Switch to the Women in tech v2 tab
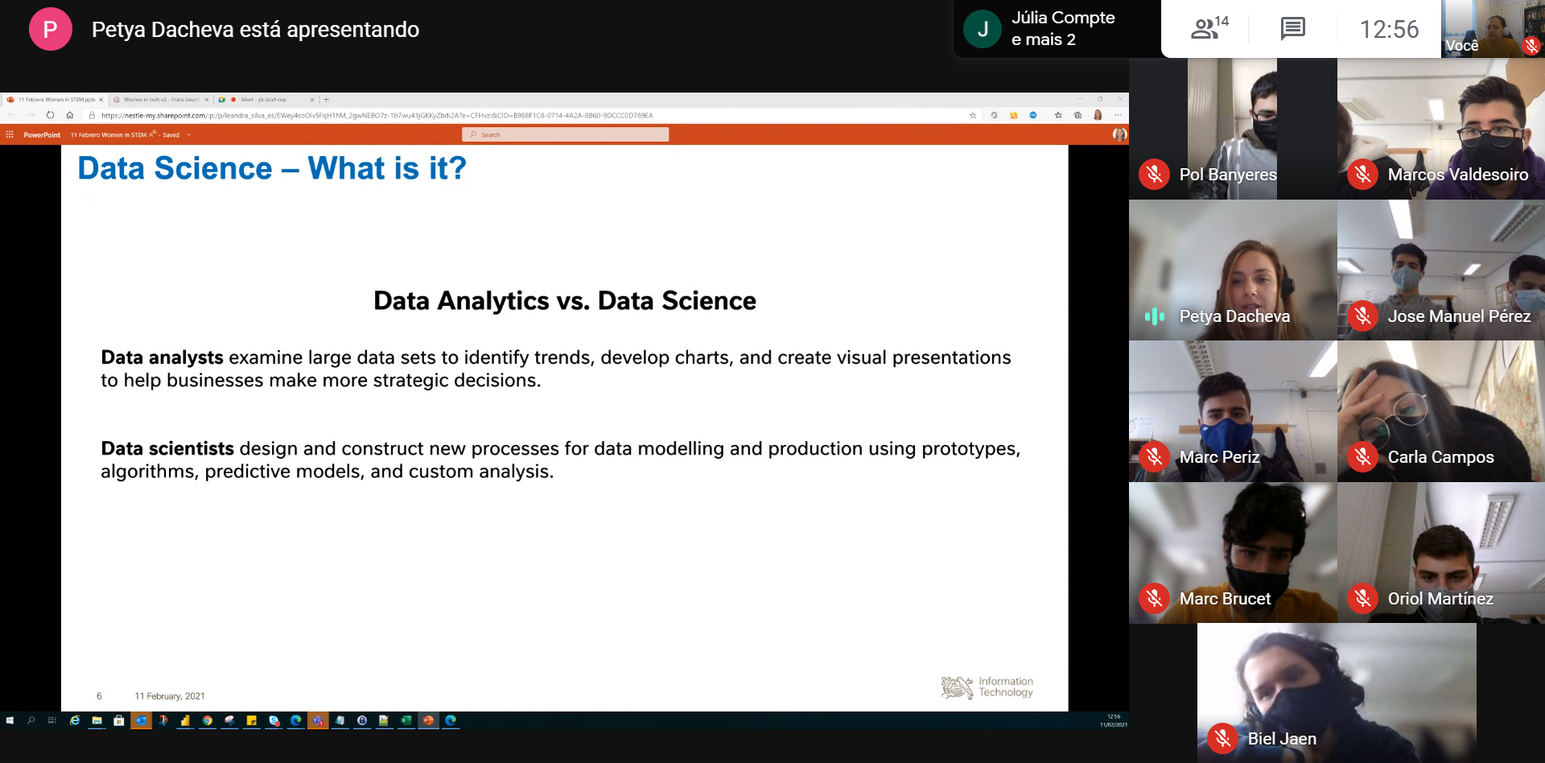 [x=159, y=100]
